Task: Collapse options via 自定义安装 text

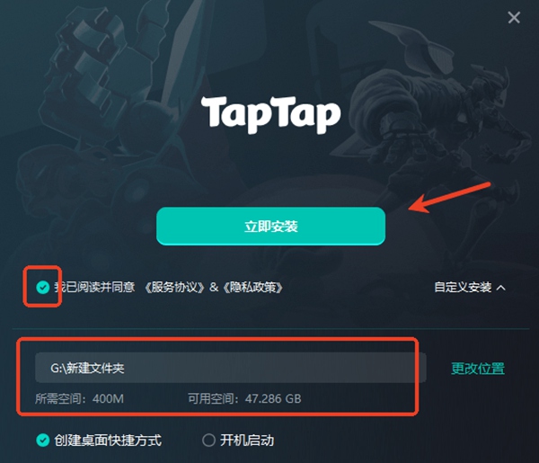Action: 463,287
